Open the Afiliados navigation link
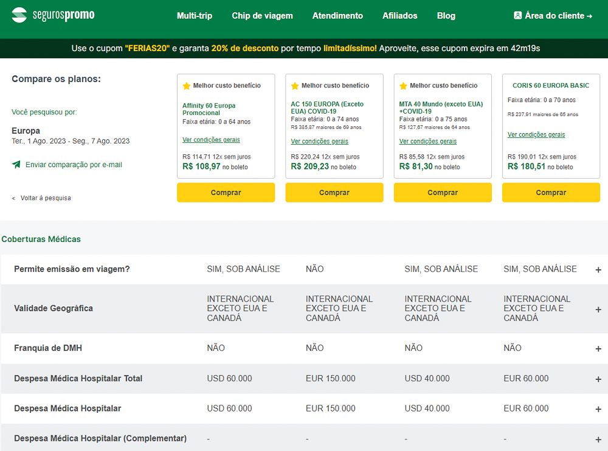 click(x=400, y=16)
